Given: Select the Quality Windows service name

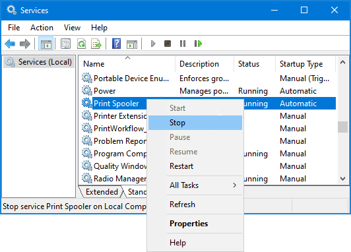Looking at the screenshot, I should coord(120,166).
